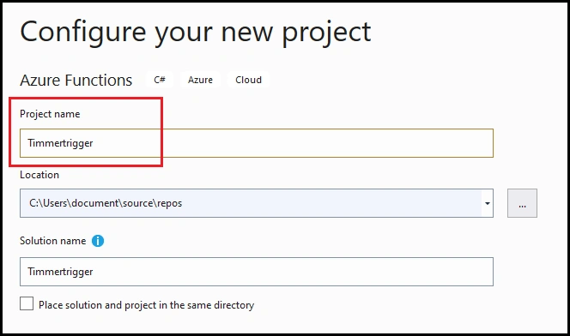This screenshot has width=570, height=336.
Task: Click the Solution name label
Action: click(52, 241)
